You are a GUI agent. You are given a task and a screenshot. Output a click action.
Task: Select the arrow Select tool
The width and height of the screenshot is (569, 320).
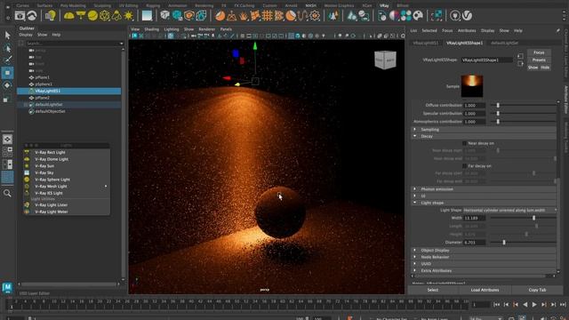[7, 36]
